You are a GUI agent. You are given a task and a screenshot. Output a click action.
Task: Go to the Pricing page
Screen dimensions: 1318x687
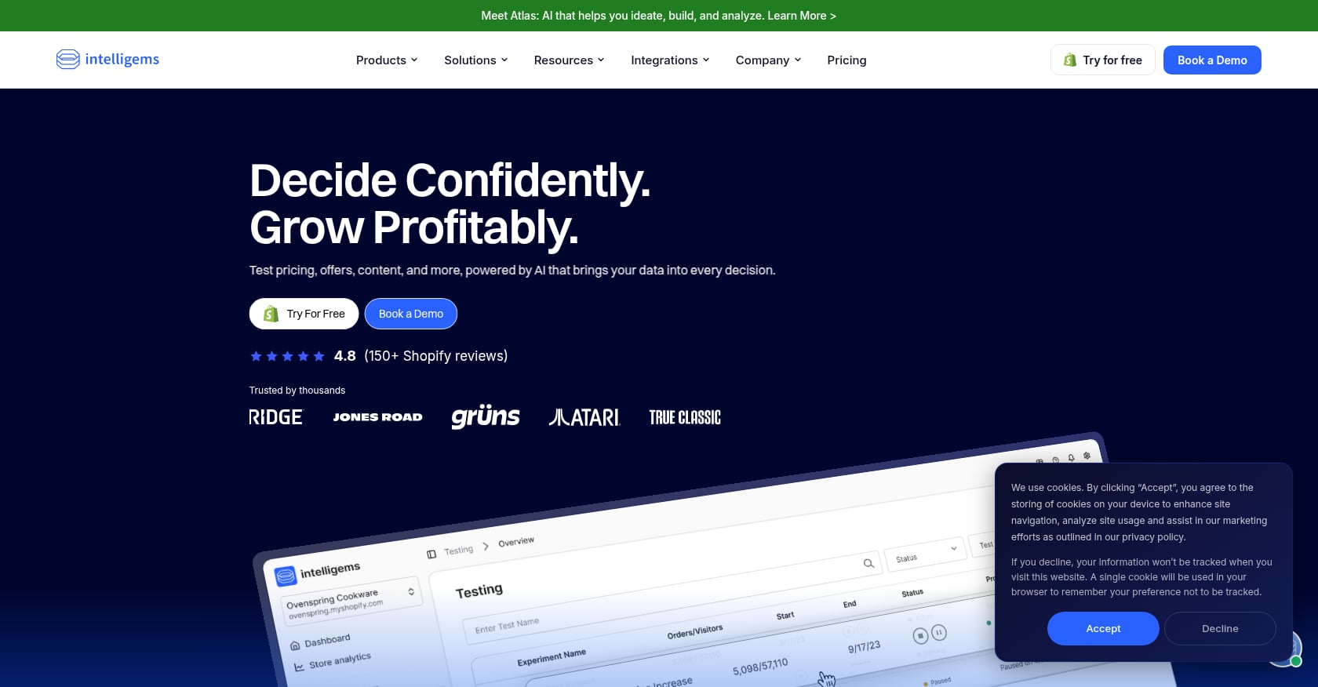(847, 60)
